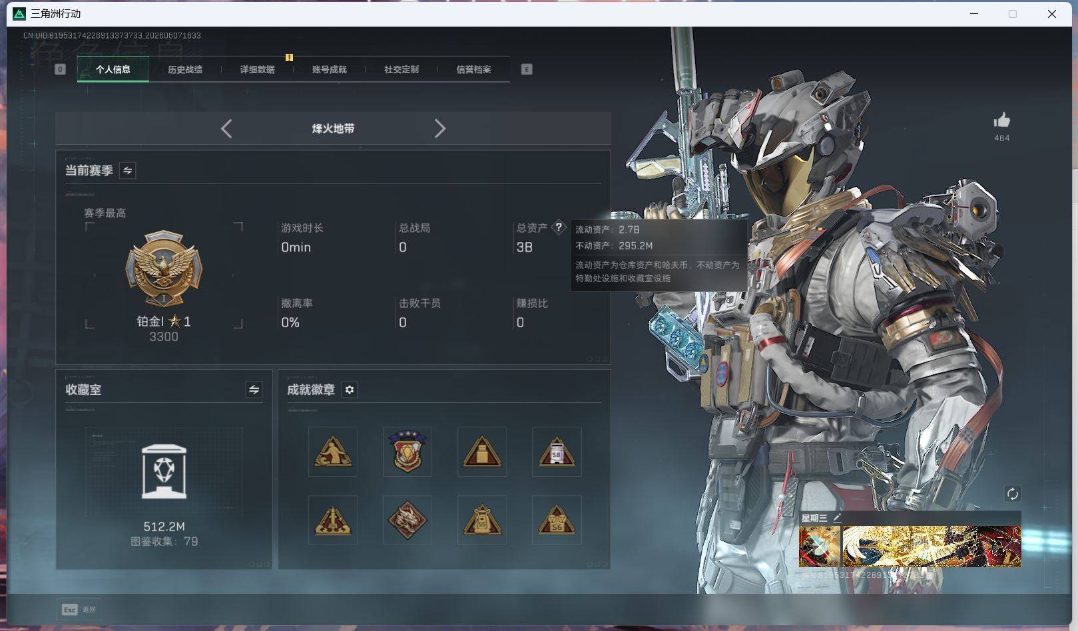Switch to the 历史战绩 tab

coord(185,69)
